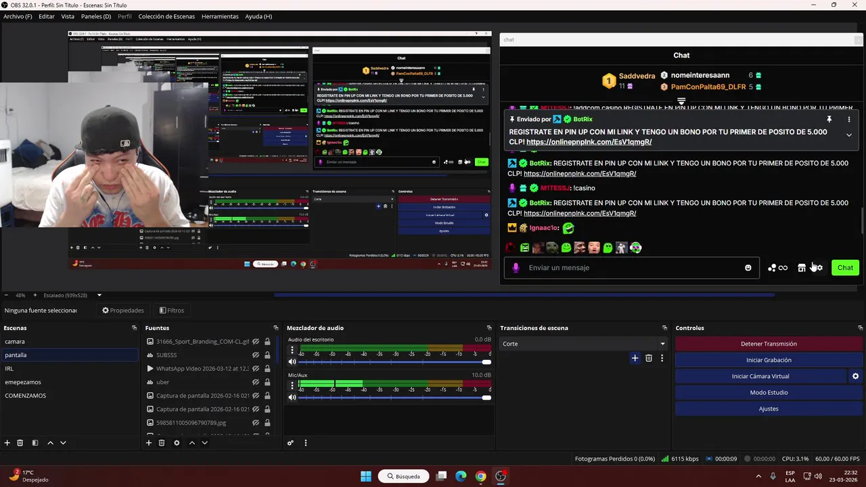Remove the transition with the trash icon
The image size is (866, 487).
pyautogui.click(x=649, y=358)
